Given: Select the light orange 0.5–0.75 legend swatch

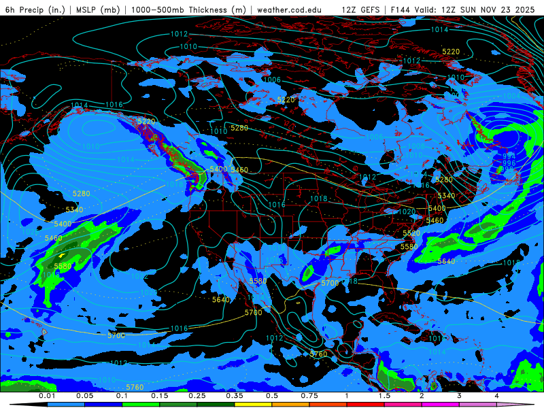Looking at the screenshot, I should point(291,405).
